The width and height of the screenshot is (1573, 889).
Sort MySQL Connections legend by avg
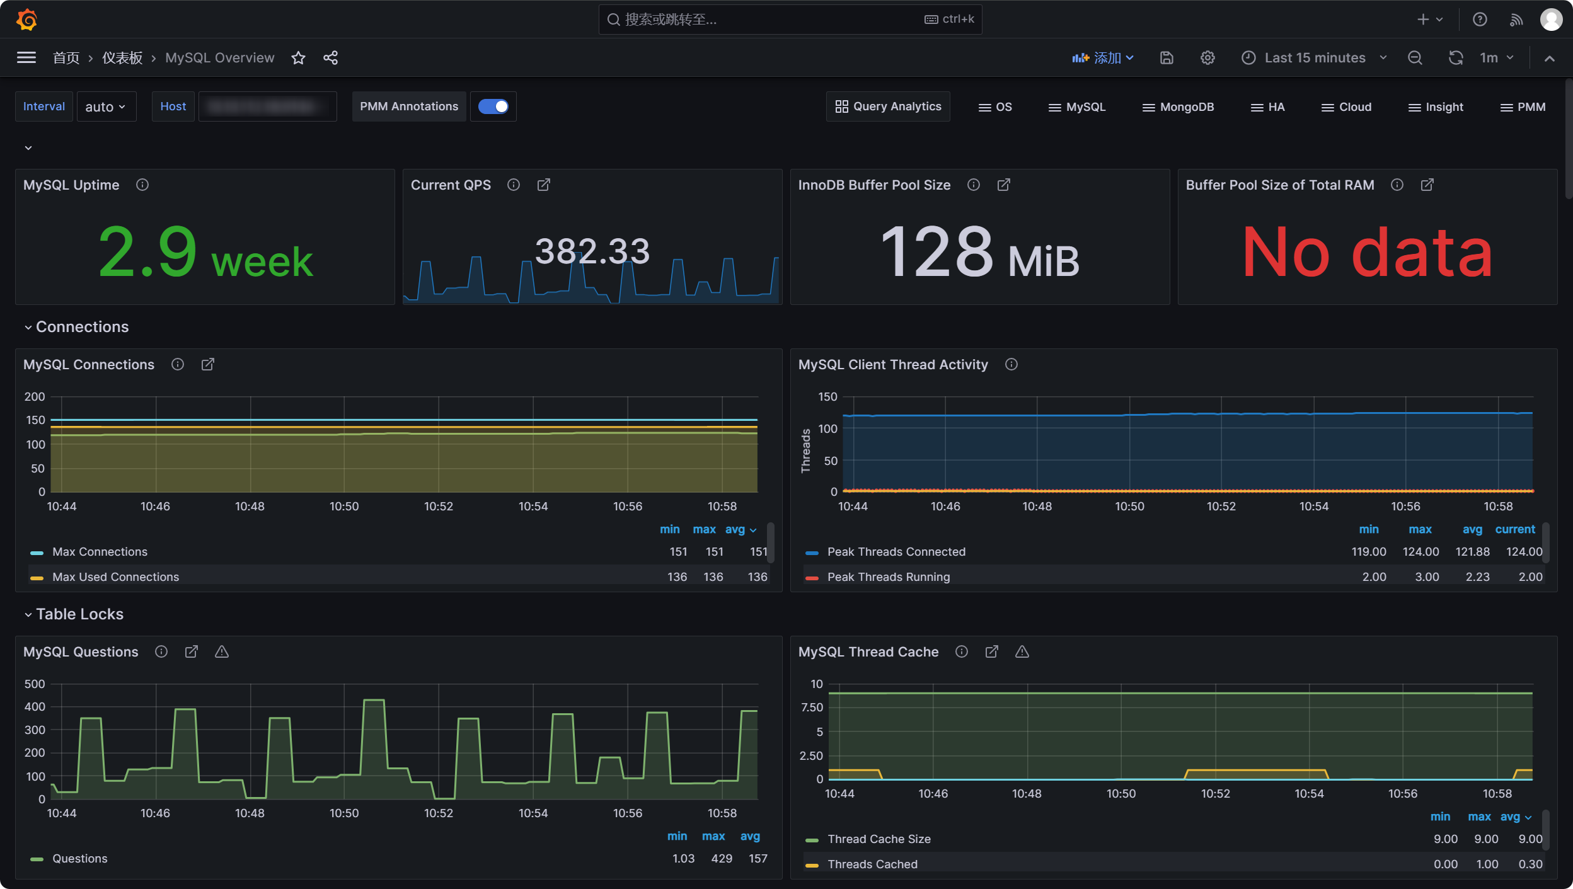[x=735, y=529]
